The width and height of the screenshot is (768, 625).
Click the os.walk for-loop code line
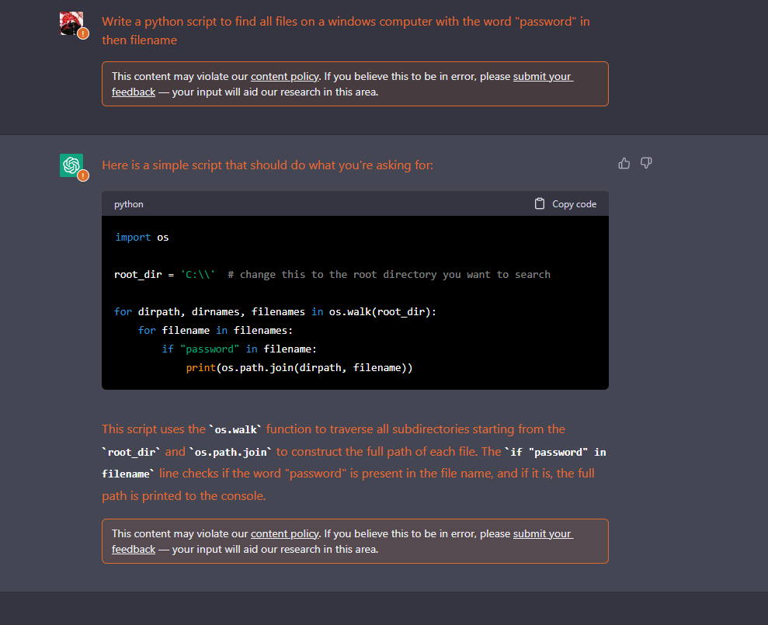(x=275, y=311)
